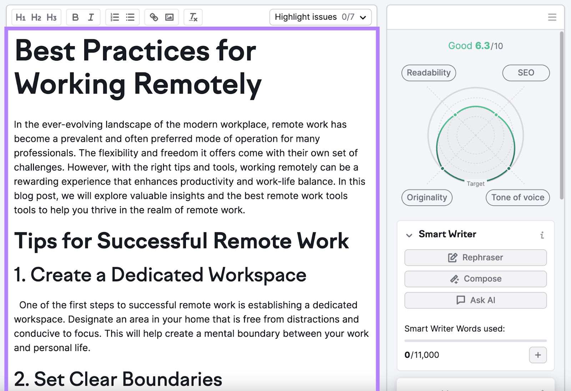Insert a bulleted list
Screen dimensions: 571x391
(x=130, y=17)
